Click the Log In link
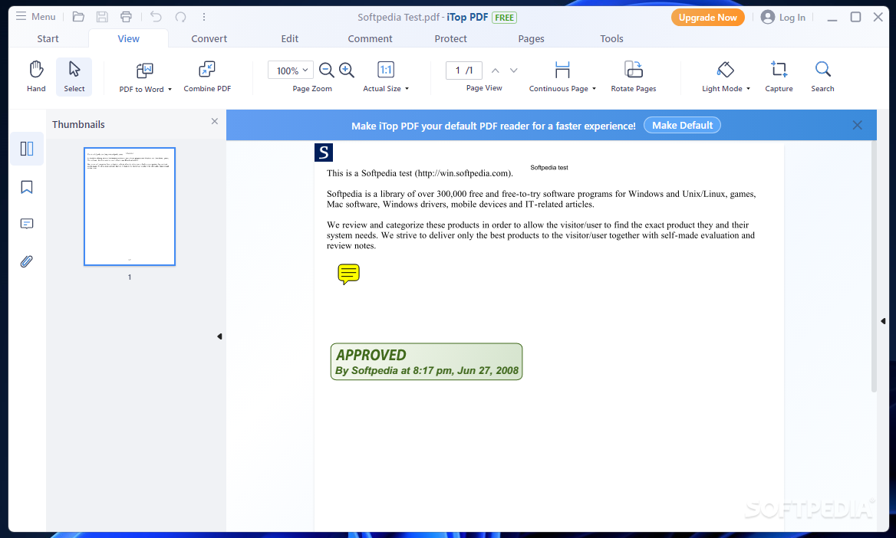This screenshot has width=896, height=538. (792, 17)
